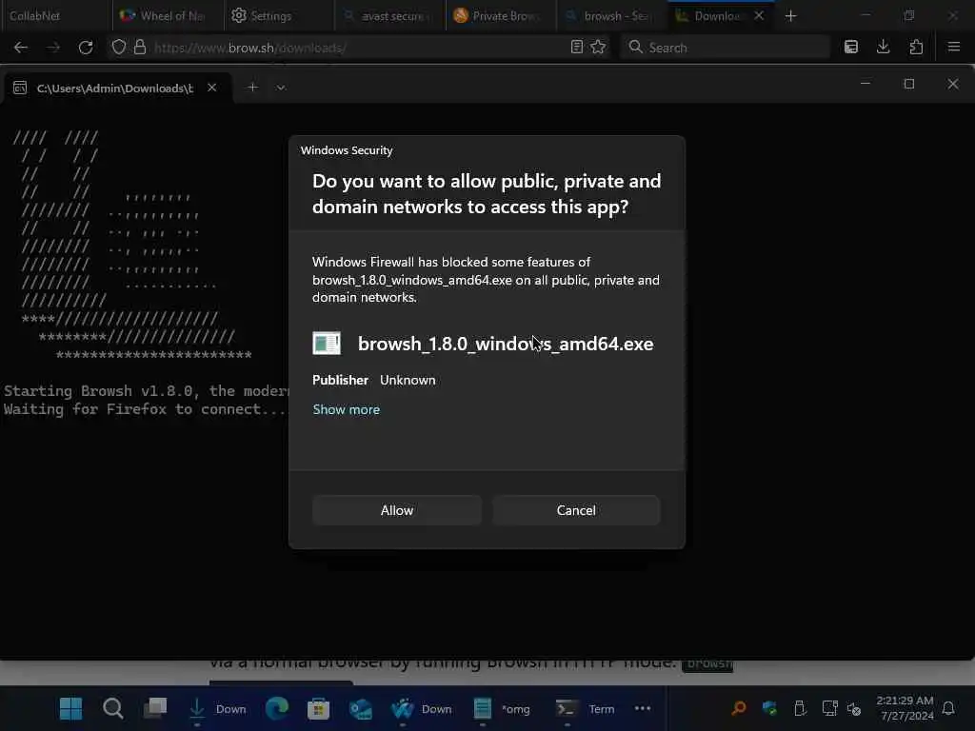Open notifications bell icon
Image resolution: width=975 pixels, height=731 pixels.
(948, 708)
